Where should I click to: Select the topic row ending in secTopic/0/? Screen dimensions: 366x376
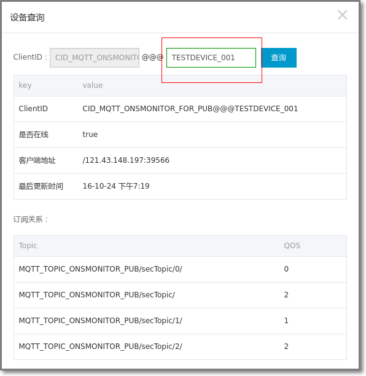[181, 269]
